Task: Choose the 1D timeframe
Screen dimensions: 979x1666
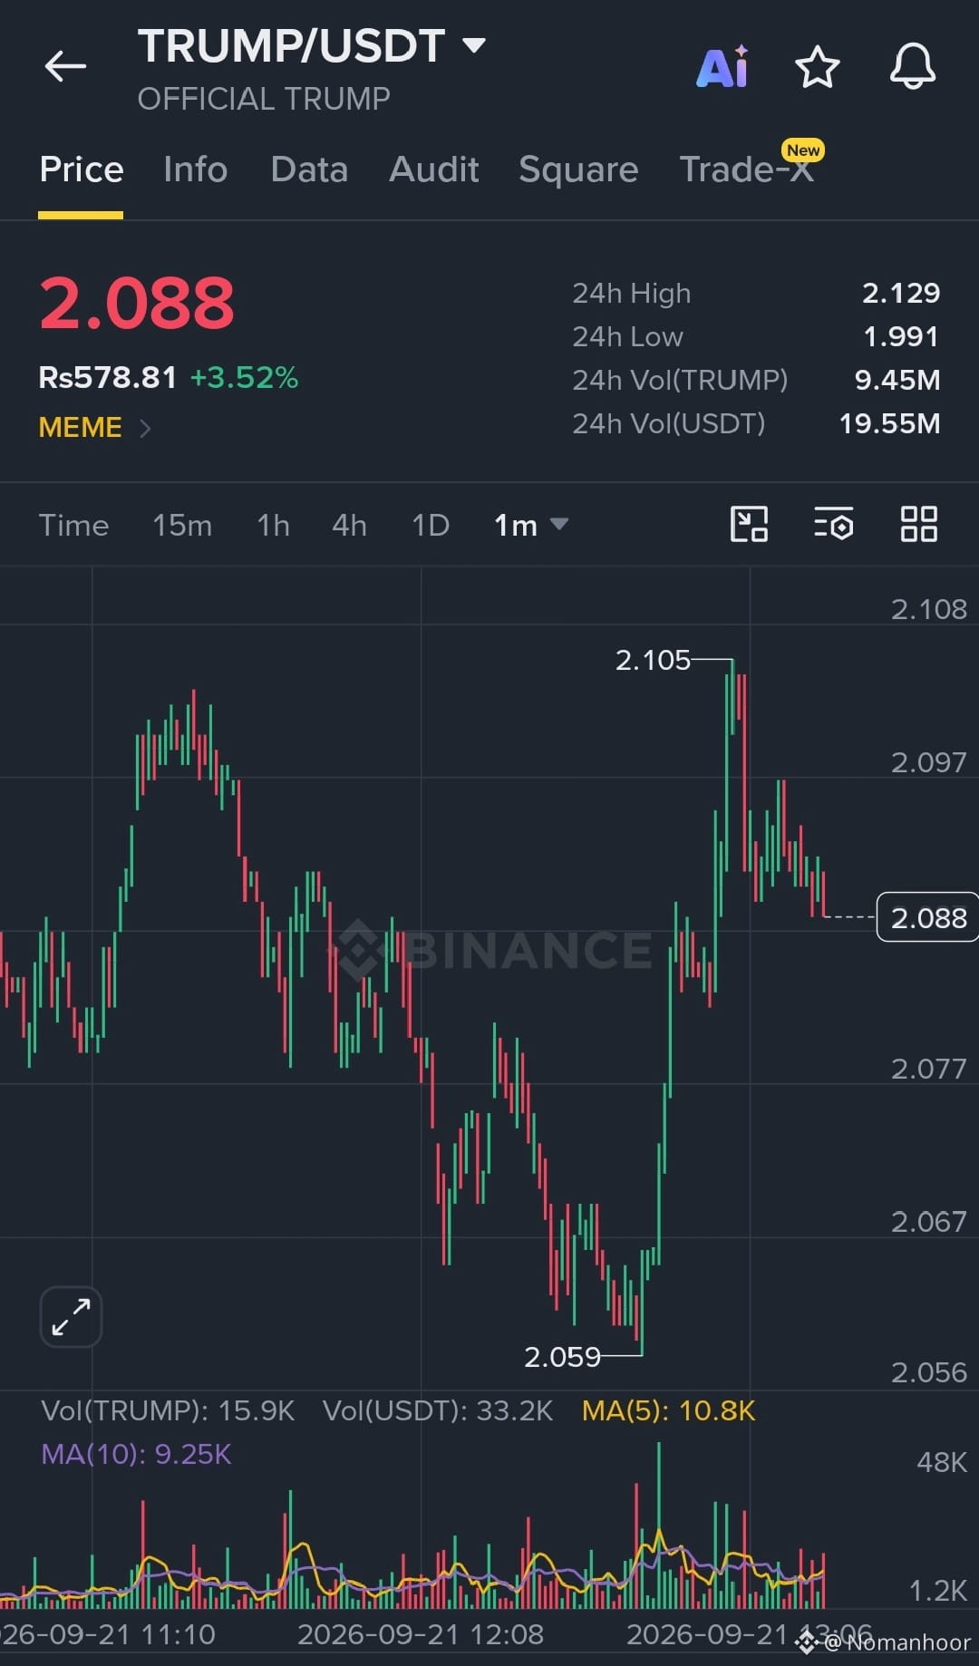Action: click(431, 525)
